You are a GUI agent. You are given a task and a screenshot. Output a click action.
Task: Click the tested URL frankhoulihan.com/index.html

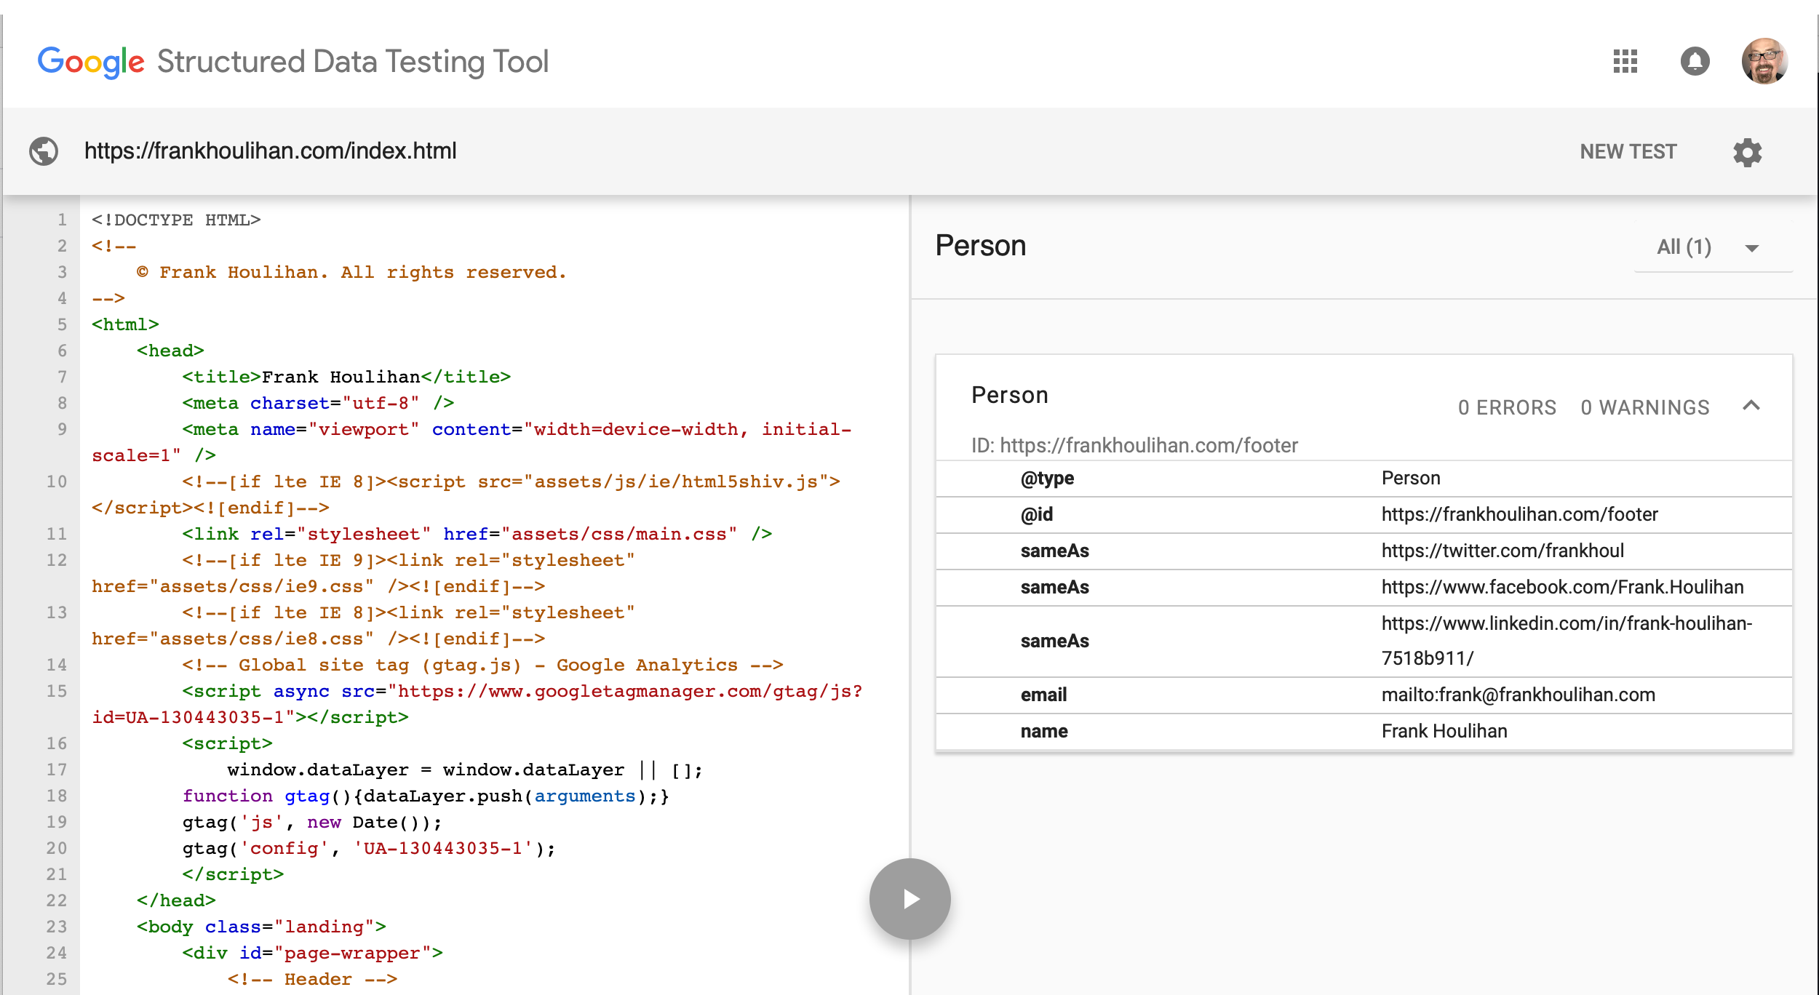(x=270, y=151)
